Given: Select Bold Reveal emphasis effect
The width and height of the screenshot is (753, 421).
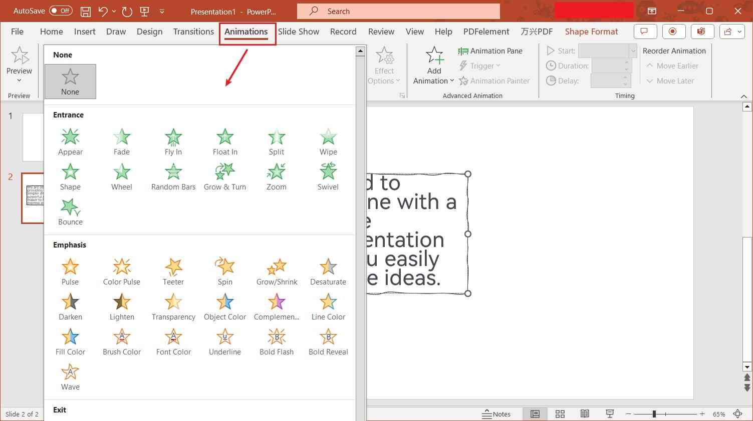Looking at the screenshot, I should point(328,342).
